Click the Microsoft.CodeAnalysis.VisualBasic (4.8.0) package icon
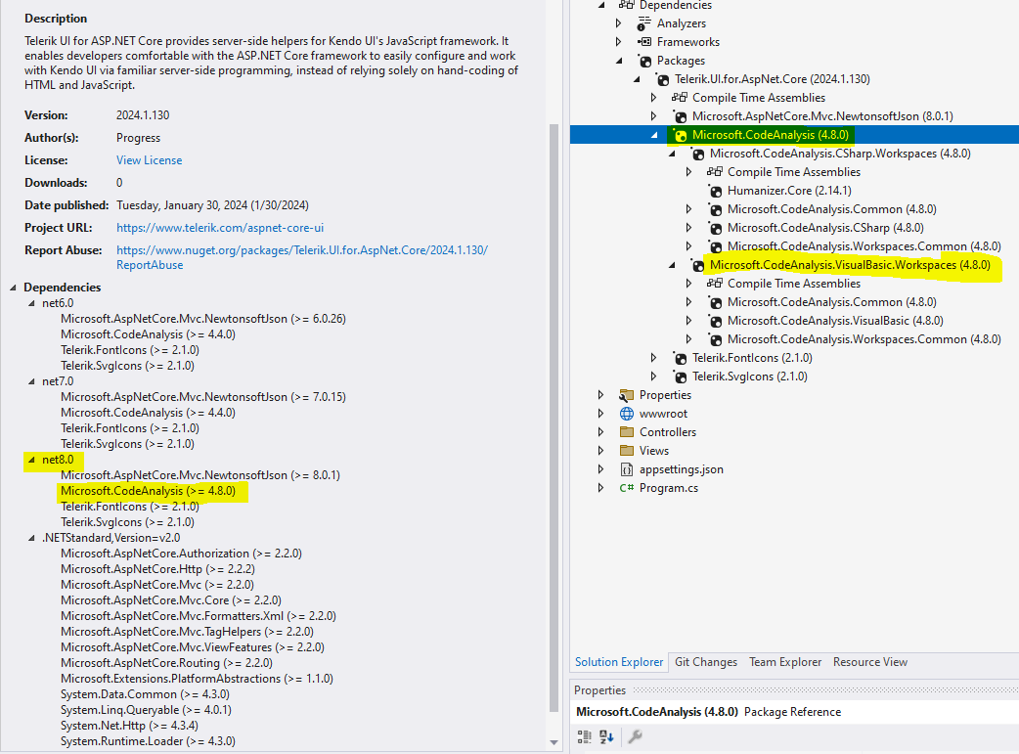 tap(715, 322)
